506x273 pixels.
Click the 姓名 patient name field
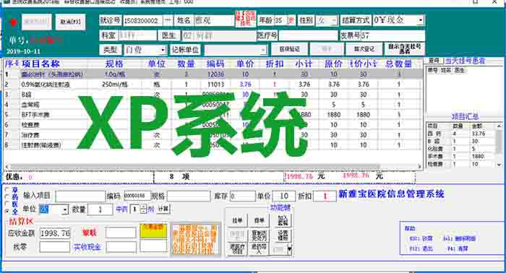(214, 21)
